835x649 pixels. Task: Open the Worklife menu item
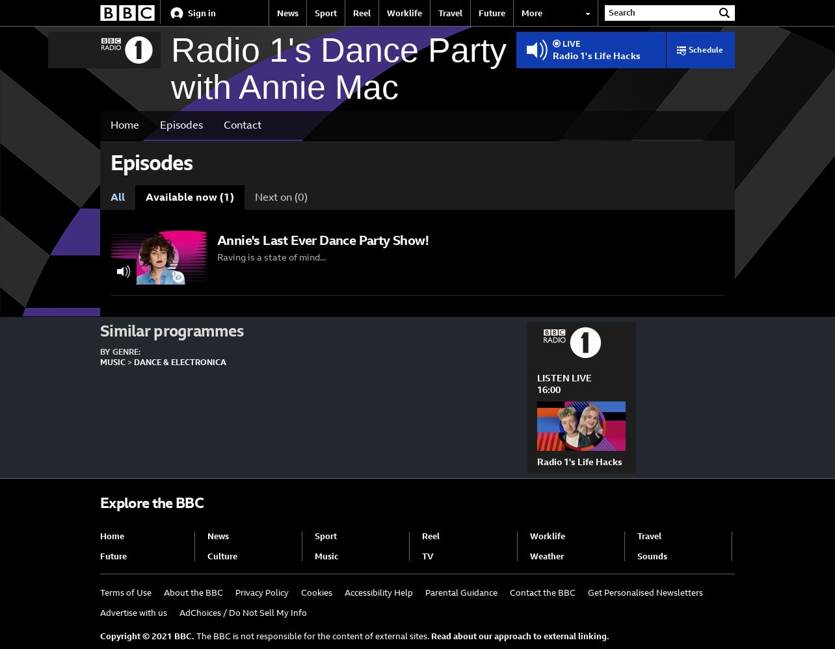(404, 13)
